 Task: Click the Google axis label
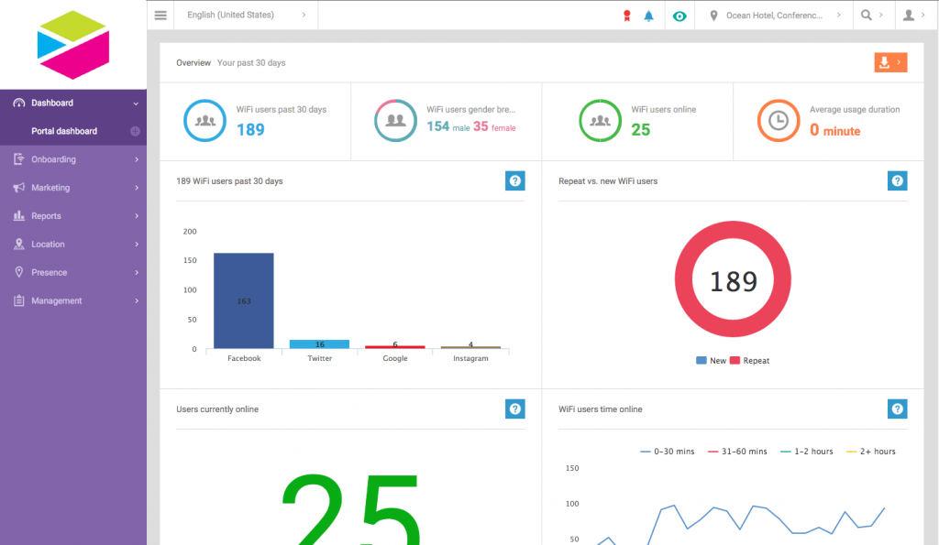coord(395,358)
